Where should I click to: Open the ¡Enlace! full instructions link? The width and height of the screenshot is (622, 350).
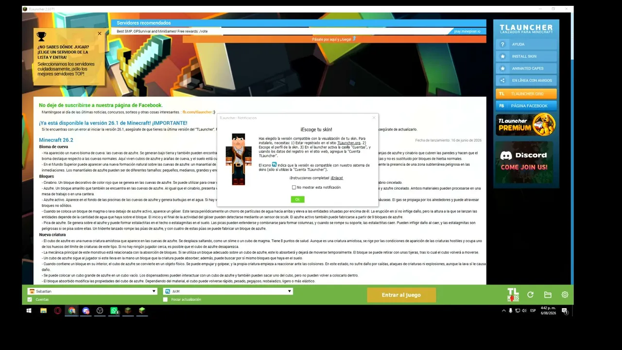click(337, 178)
